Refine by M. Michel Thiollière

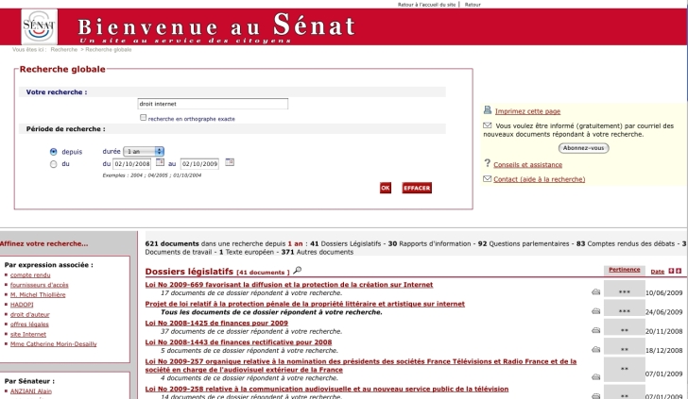point(38,294)
